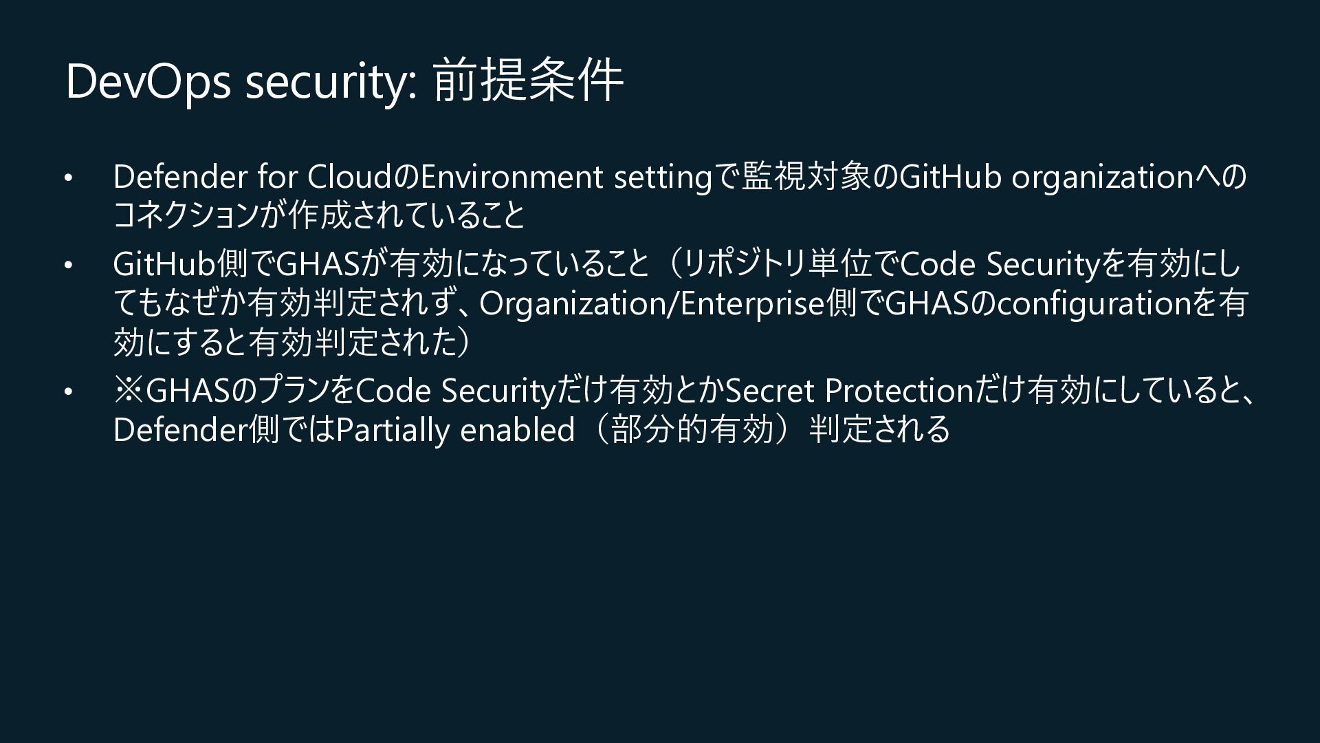The width and height of the screenshot is (1320, 743).
Task: Click "GitHub organization" in the first bullet
Action: [1045, 177]
